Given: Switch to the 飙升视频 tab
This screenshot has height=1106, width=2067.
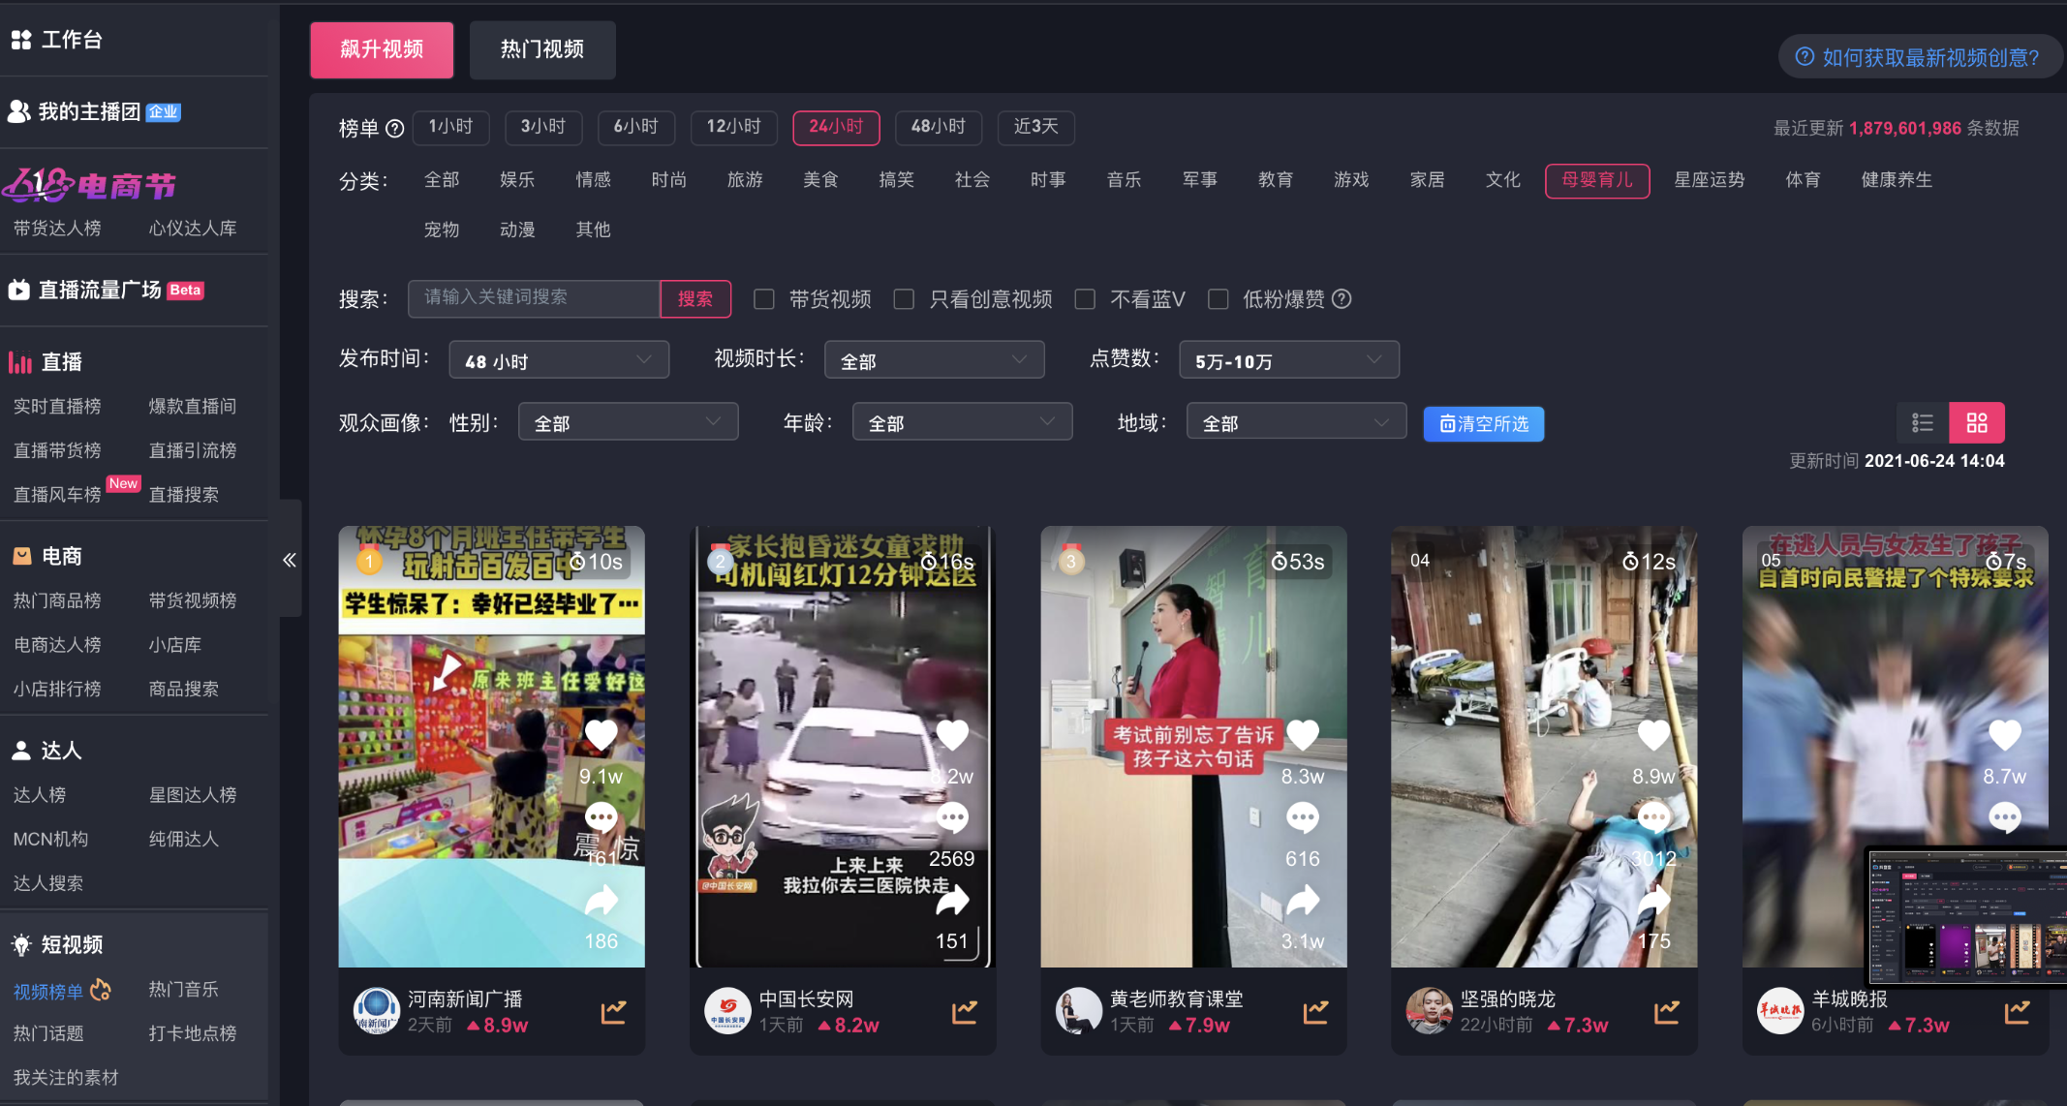Looking at the screenshot, I should (x=382, y=49).
